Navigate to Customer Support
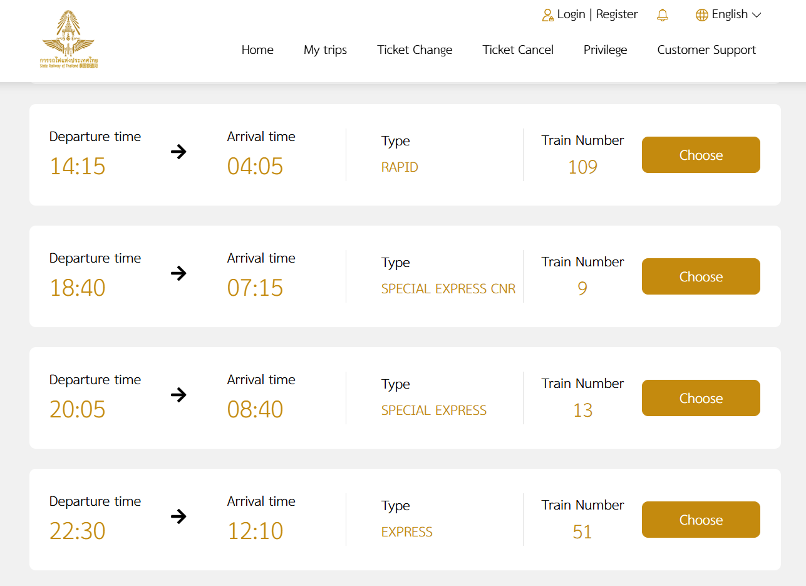The height and width of the screenshot is (586, 806). (706, 50)
